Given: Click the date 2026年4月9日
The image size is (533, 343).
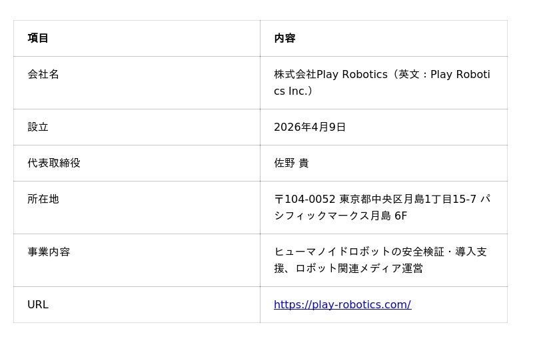Looking at the screenshot, I should pyautogui.click(x=310, y=127).
